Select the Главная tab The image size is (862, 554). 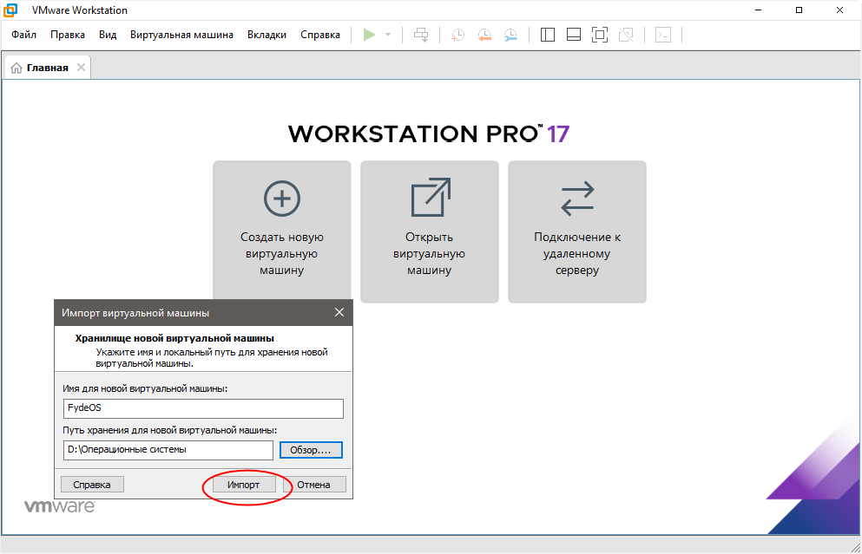(47, 68)
